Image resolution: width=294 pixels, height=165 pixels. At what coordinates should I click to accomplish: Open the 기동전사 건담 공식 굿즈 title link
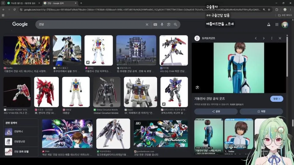[209, 99]
